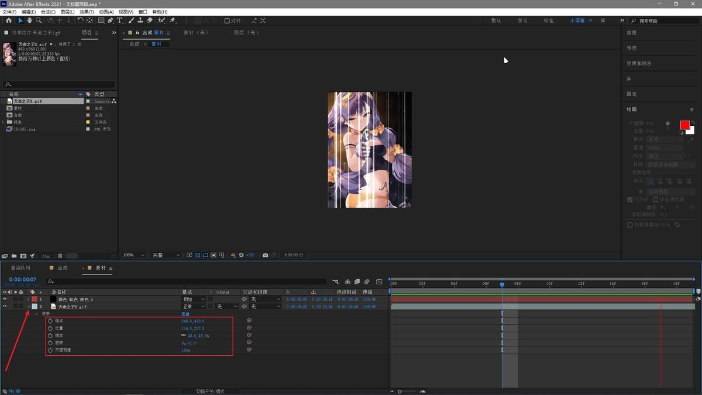Select the Pen tool

[x=111, y=20]
